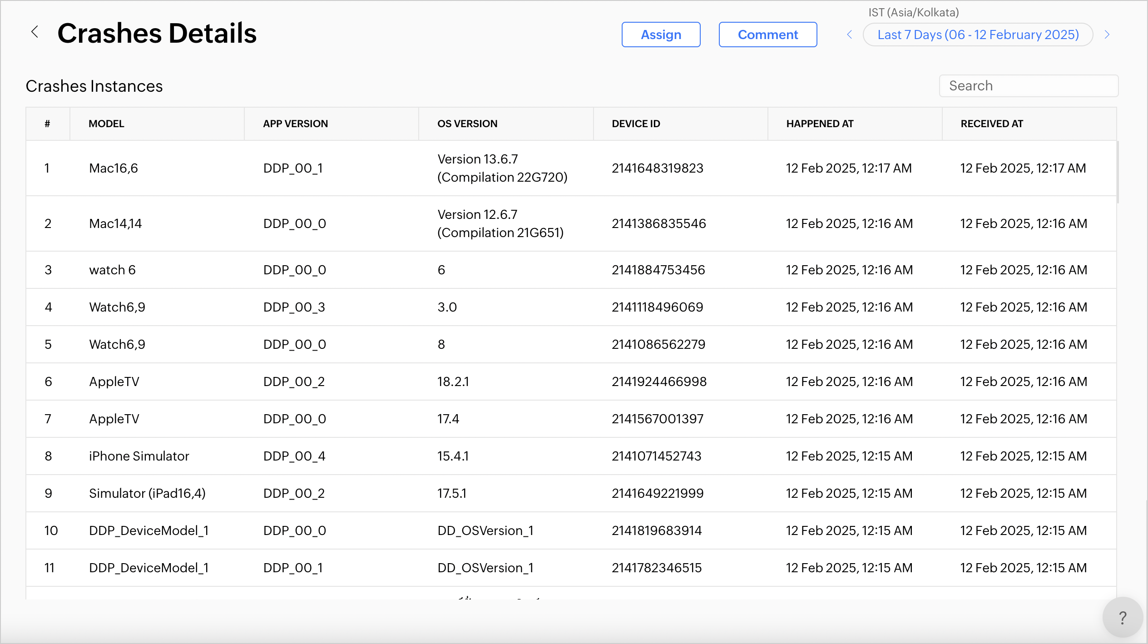1148x644 pixels.
Task: Sort by the HAPPENED AT column header
Action: (x=820, y=124)
